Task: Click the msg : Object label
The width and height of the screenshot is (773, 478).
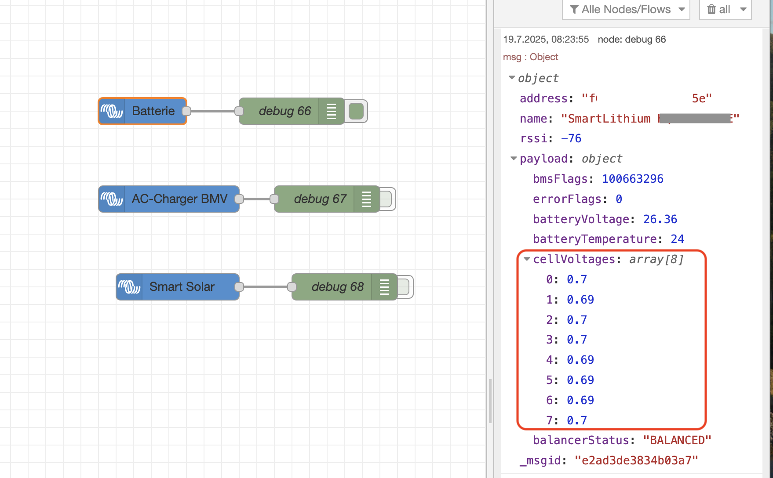Action: click(x=530, y=57)
